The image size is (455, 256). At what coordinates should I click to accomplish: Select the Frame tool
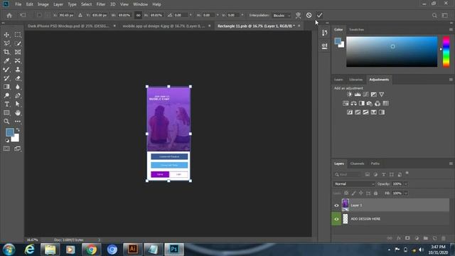point(18,52)
